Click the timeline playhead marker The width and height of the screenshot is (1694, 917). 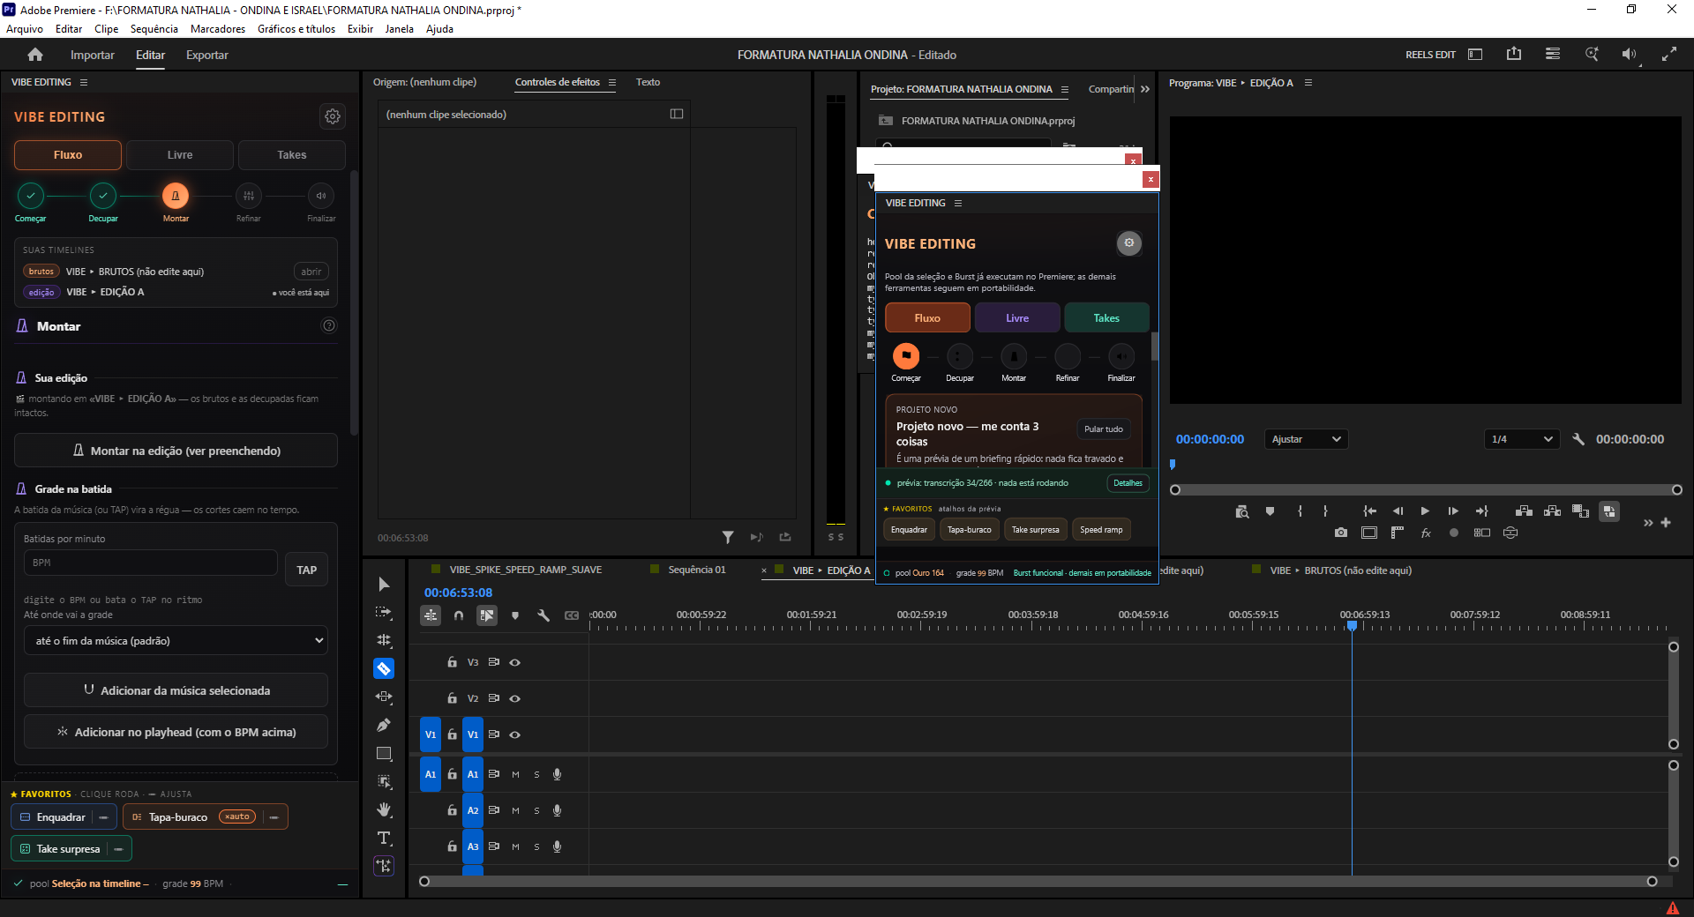[1352, 625]
